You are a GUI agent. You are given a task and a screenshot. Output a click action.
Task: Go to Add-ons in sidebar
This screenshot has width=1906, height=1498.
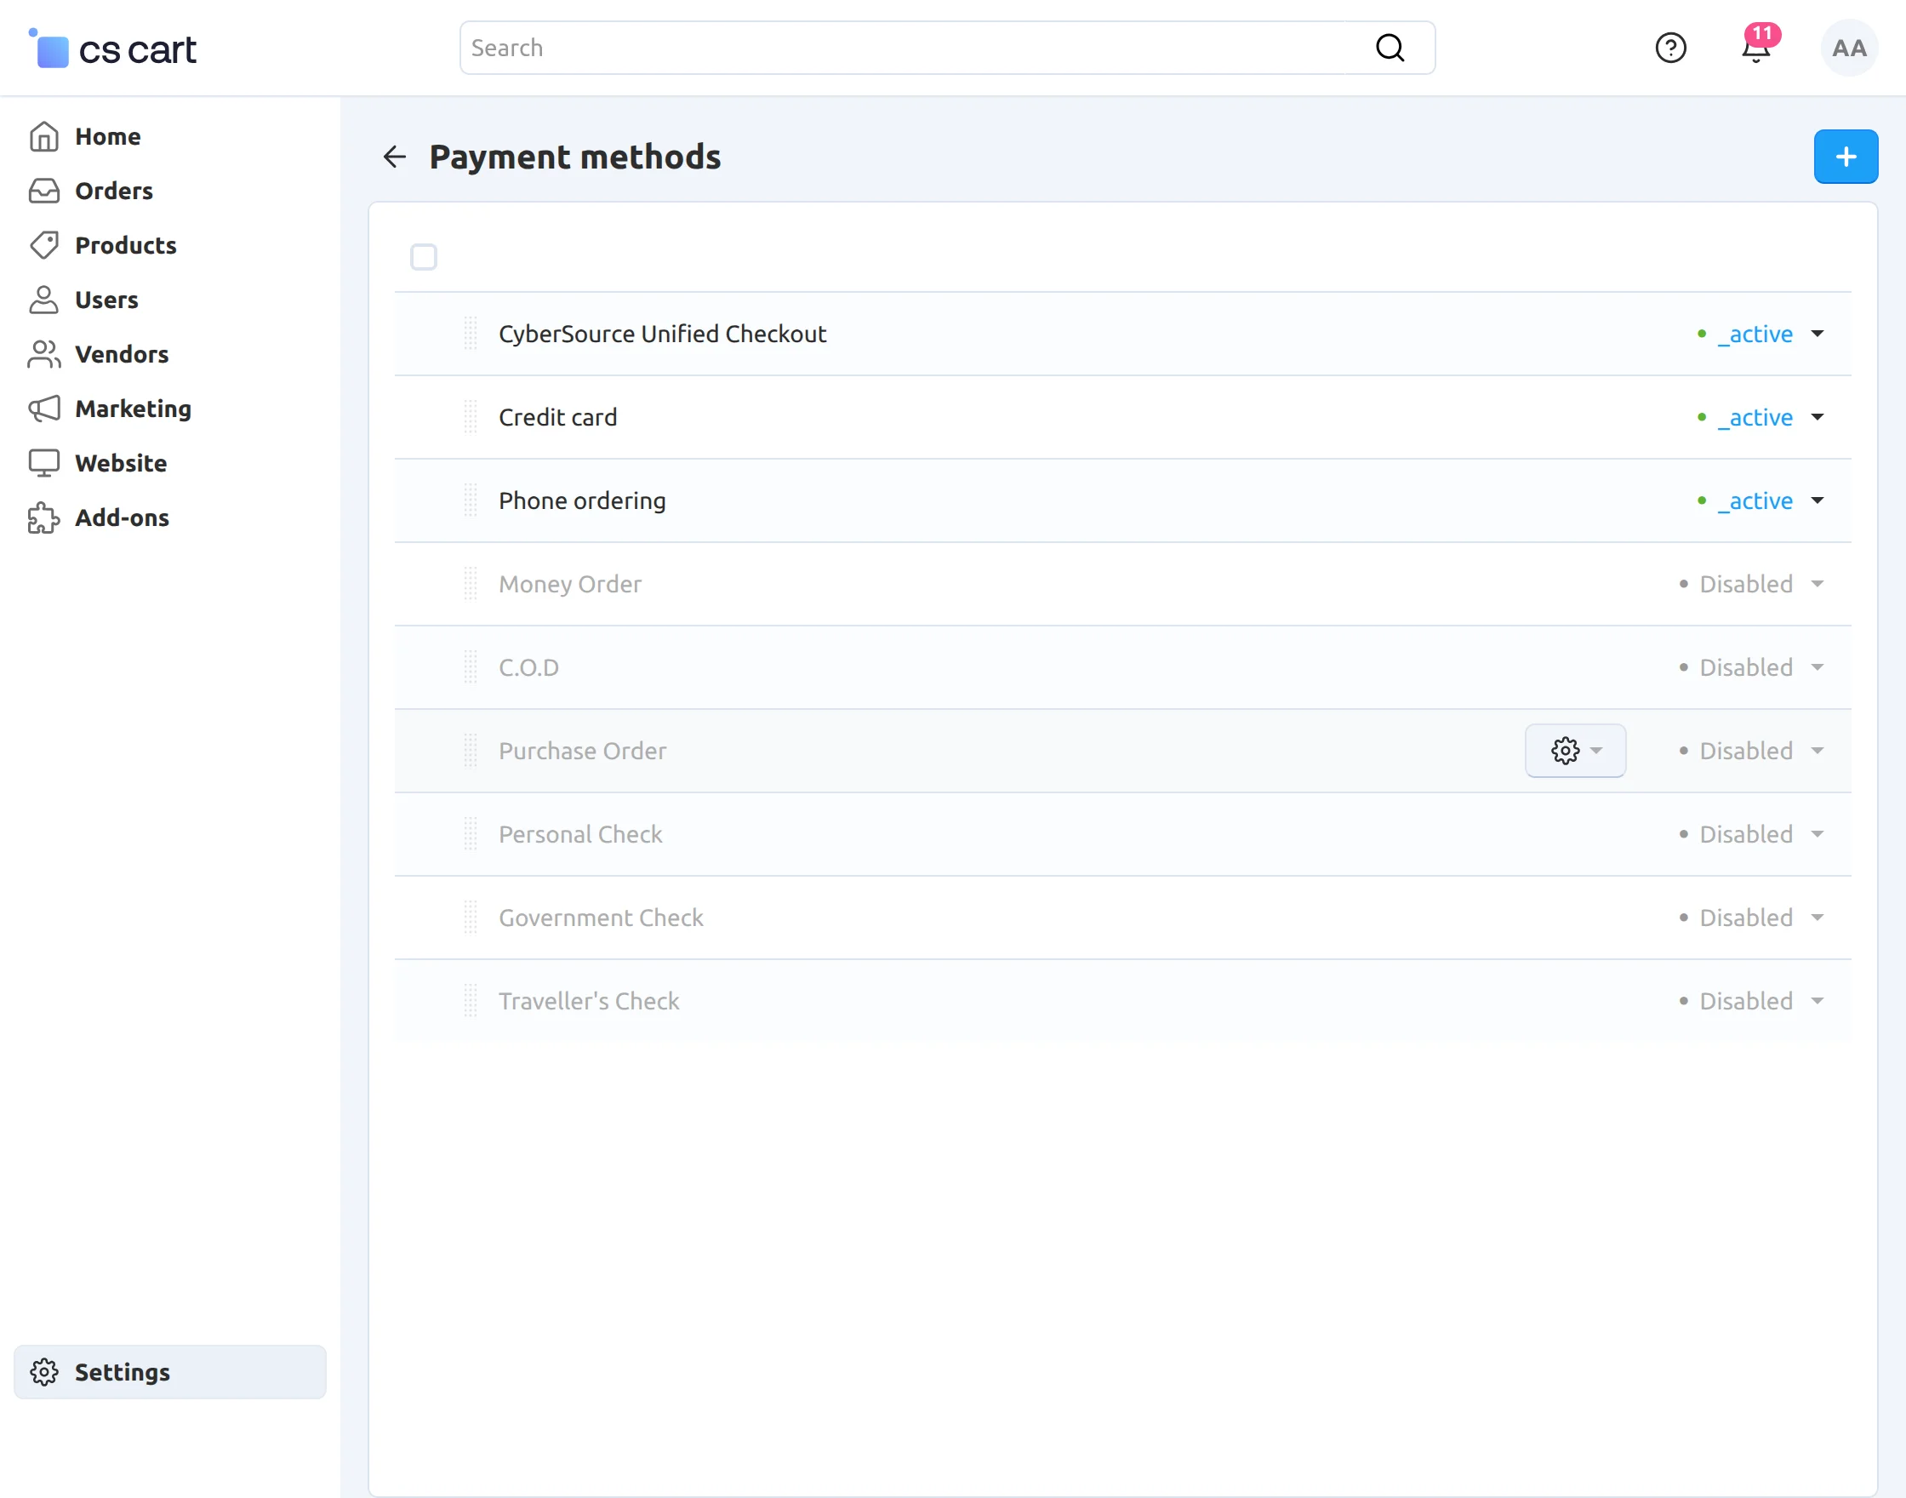122,517
